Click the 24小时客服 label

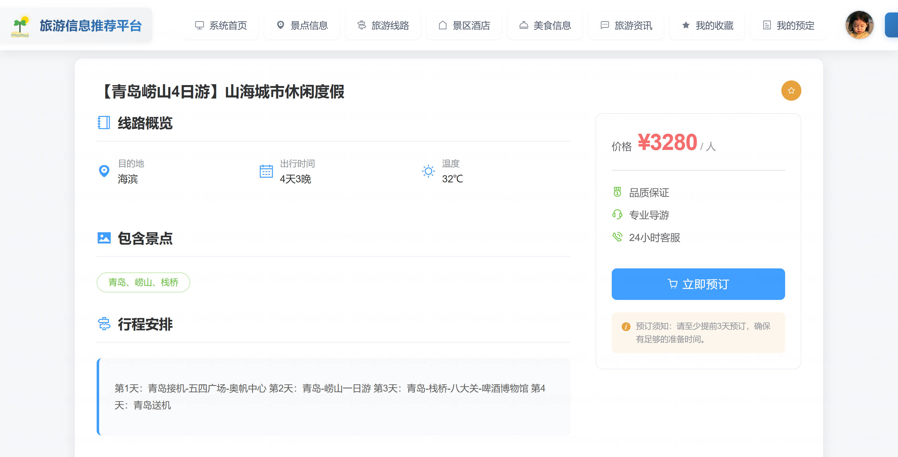click(x=654, y=238)
